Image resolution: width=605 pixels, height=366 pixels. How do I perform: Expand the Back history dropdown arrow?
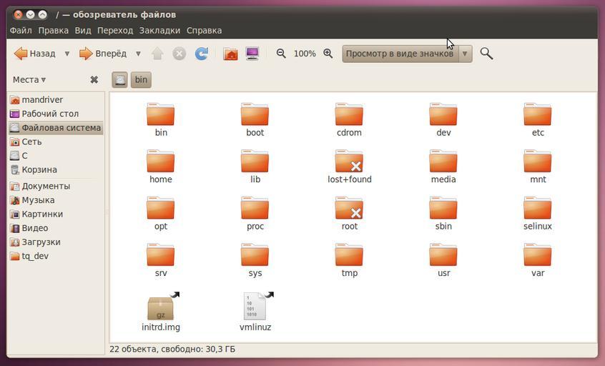[x=67, y=54]
